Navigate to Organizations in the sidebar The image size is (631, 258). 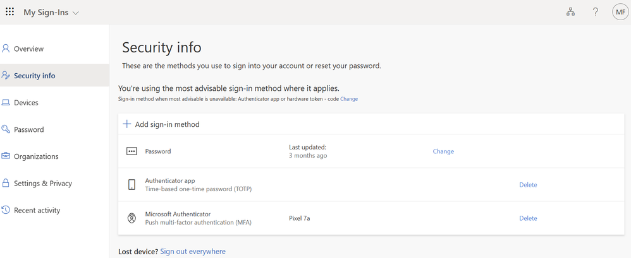(36, 156)
